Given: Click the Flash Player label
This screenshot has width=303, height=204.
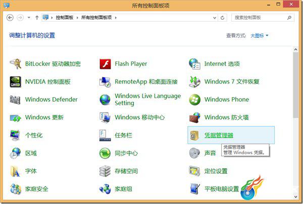Looking at the screenshot, I should 131,64.
